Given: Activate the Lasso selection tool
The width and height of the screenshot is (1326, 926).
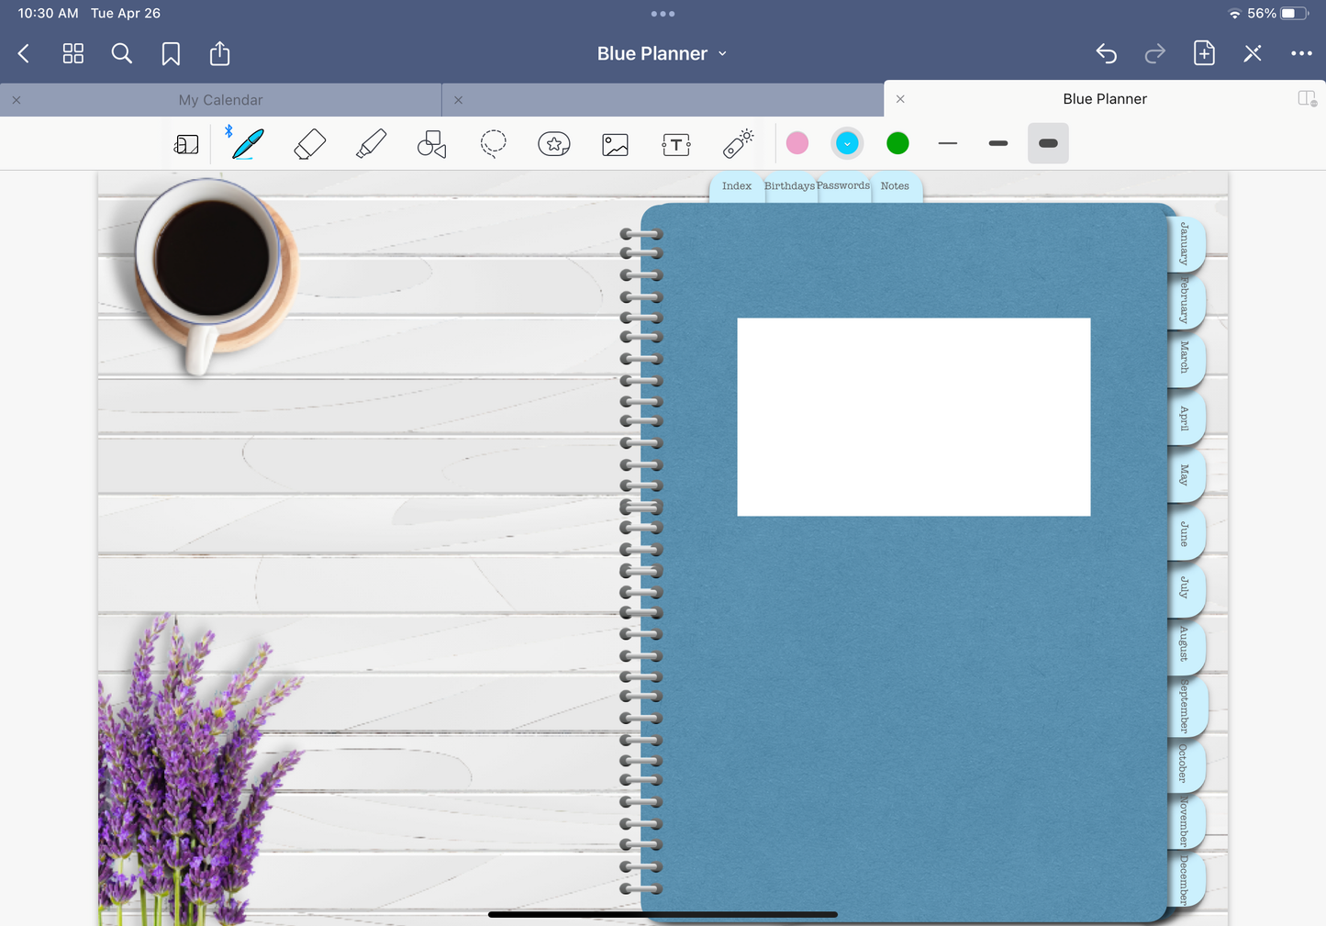Looking at the screenshot, I should pos(493,144).
